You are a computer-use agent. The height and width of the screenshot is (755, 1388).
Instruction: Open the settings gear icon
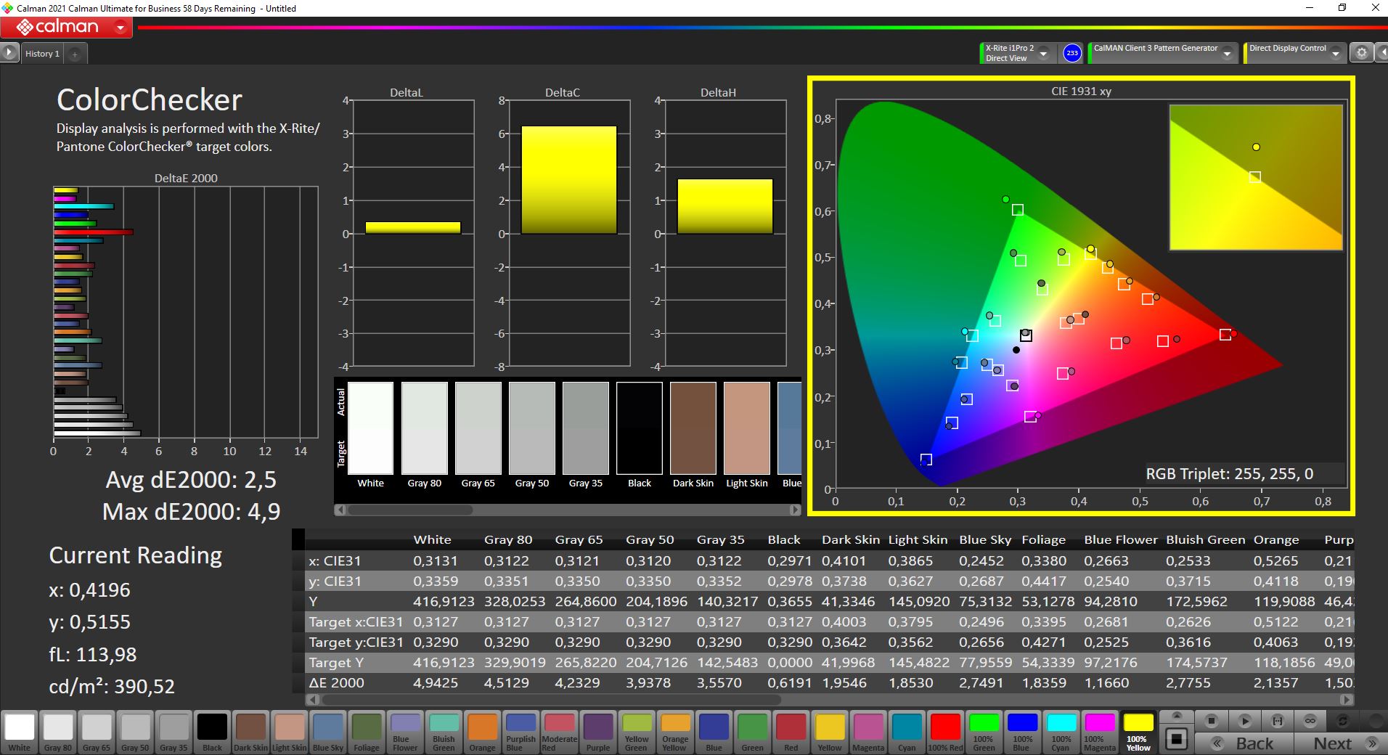point(1362,53)
